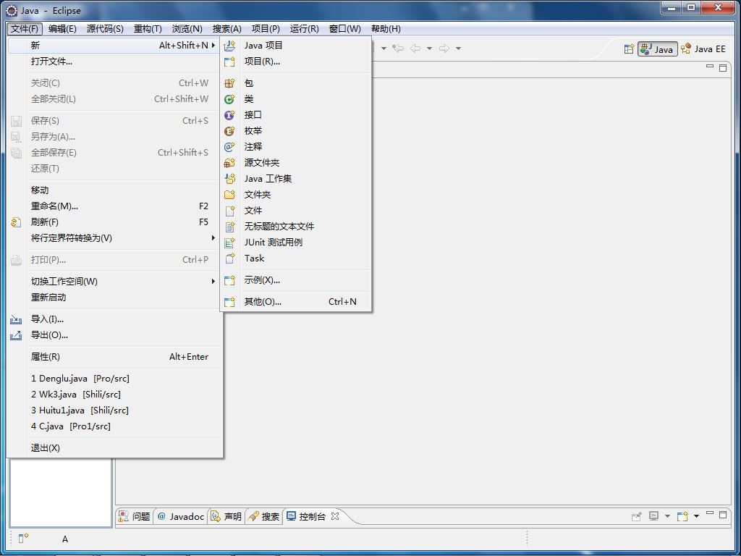
Task: Click 刷新(F) menu entry
Action: click(115, 222)
